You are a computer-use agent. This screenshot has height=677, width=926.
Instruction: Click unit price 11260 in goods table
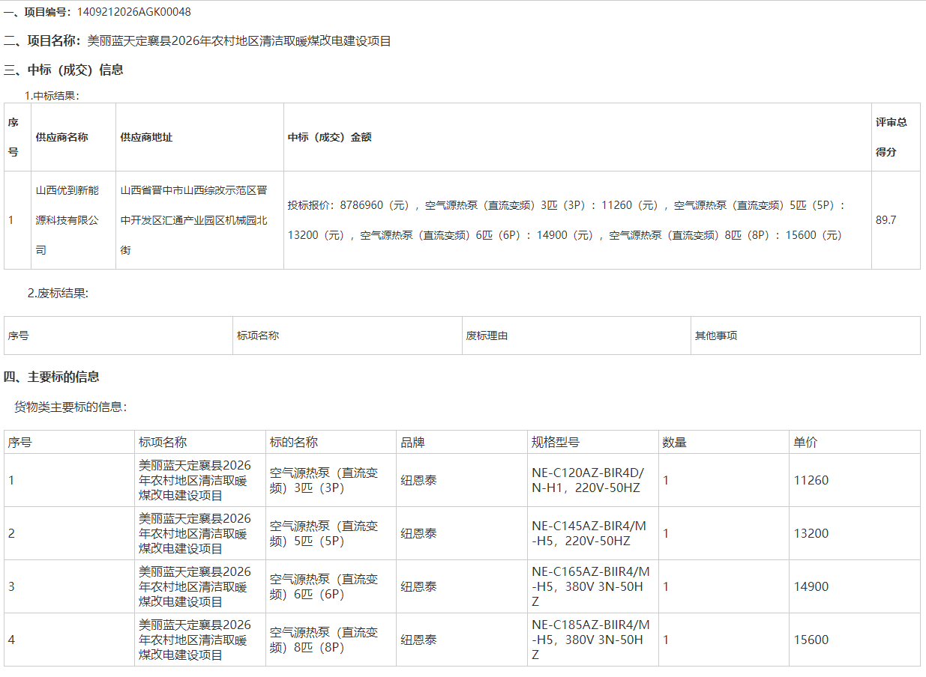(x=811, y=480)
